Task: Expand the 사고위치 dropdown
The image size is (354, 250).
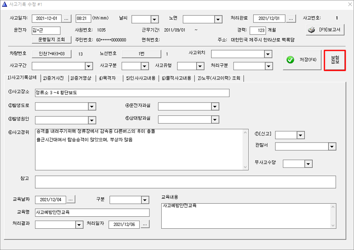Action: tap(268, 54)
